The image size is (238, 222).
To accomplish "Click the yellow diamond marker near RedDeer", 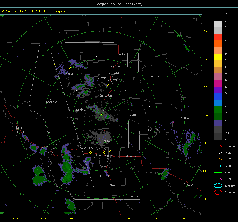I will [x=109, y=86].
